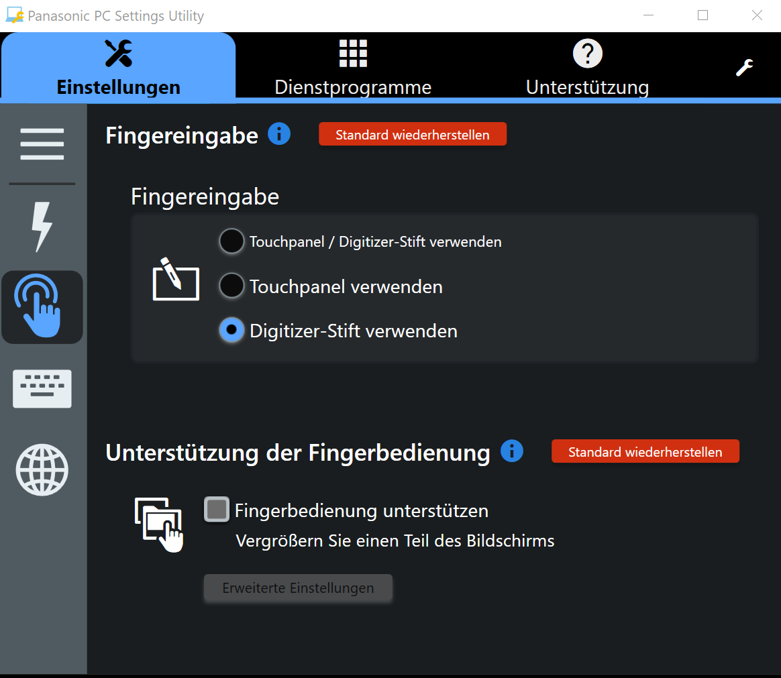Click info icon next to Fingereingabe heading
This screenshot has height=678, width=781.
pyautogui.click(x=279, y=134)
